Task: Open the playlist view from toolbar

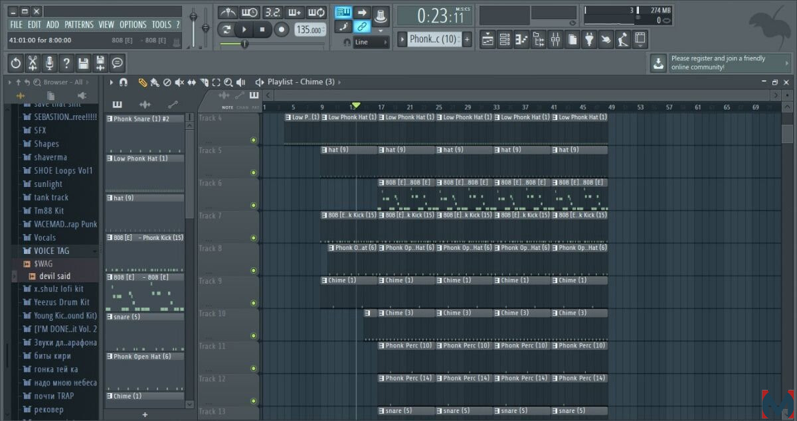Action: pos(488,40)
